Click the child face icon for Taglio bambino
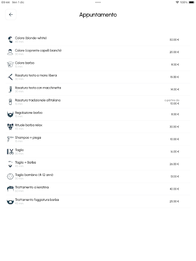 pyautogui.click(x=10, y=176)
